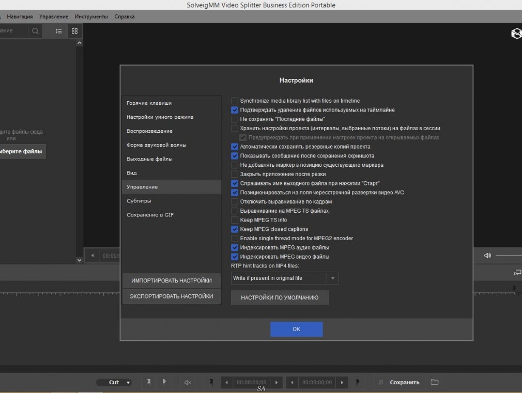Uncheck Индексировать MPEG аудио файлы
Viewport: 522px width, 393px height.
tap(234, 247)
